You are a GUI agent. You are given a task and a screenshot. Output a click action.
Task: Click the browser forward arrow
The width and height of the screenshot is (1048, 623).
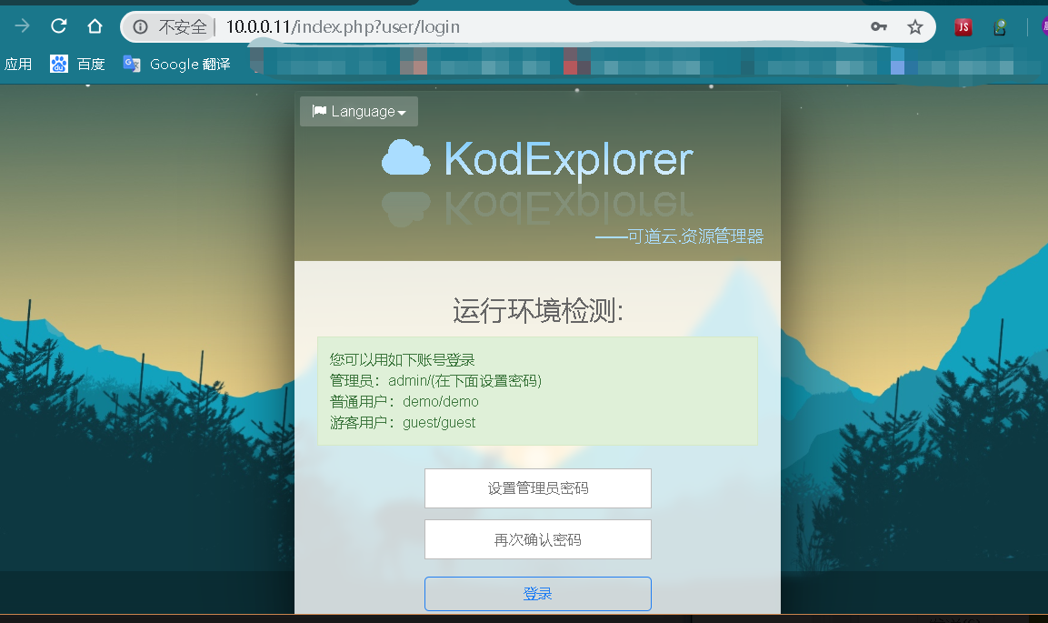[22, 26]
